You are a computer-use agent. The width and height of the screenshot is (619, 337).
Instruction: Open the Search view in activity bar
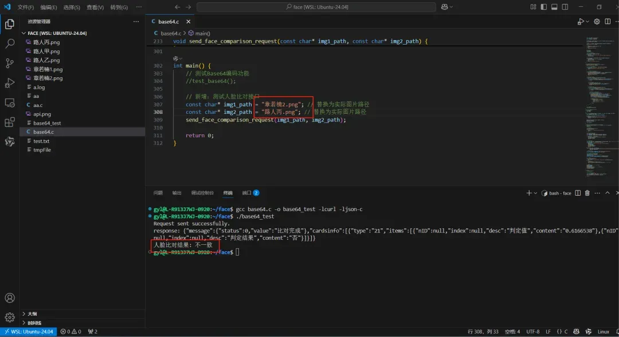(x=10, y=43)
